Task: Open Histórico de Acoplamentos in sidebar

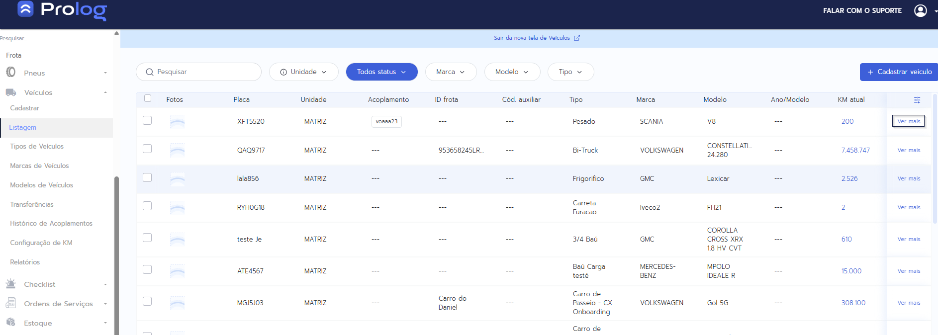Action: point(51,223)
